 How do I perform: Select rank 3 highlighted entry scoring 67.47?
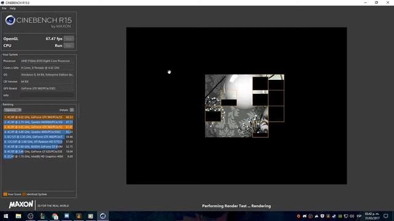tap(38, 127)
